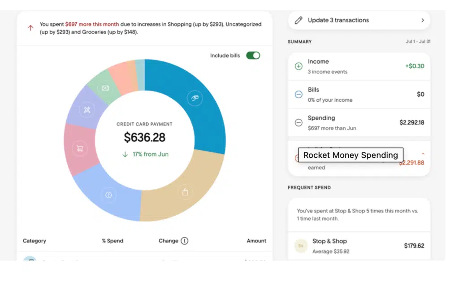
Task: Expand Update 3 transactions with the chevron arrow
Action: coord(422,20)
